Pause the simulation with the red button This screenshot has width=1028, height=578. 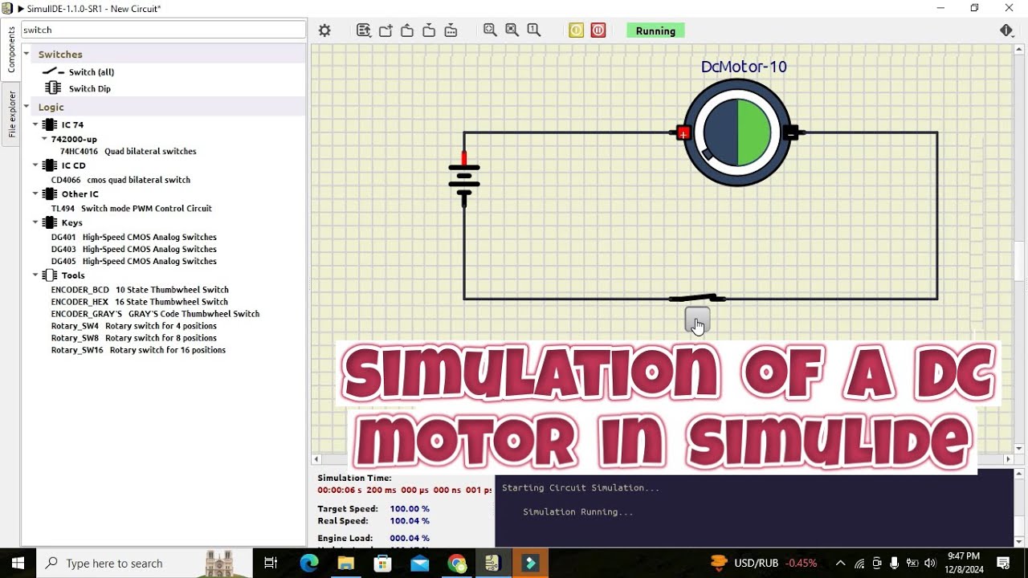point(598,31)
